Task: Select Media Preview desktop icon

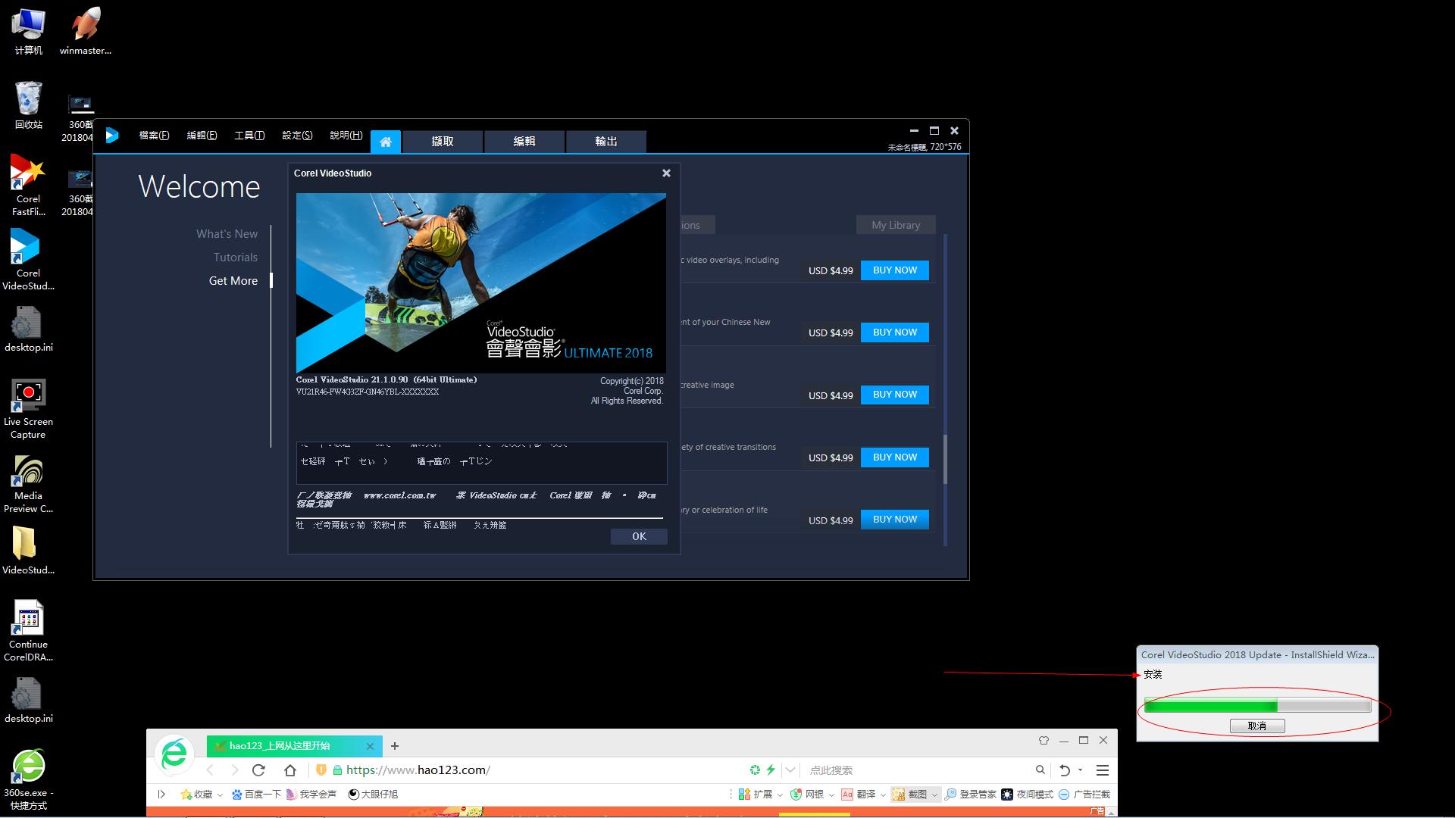Action: click(28, 483)
